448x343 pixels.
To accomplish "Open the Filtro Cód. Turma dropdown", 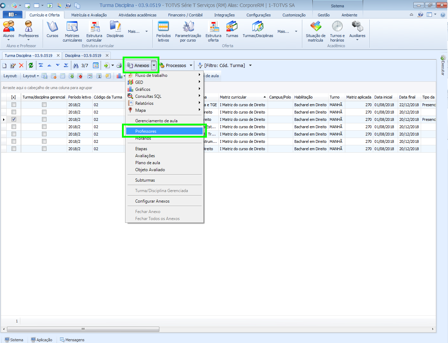I will click(x=250, y=65).
